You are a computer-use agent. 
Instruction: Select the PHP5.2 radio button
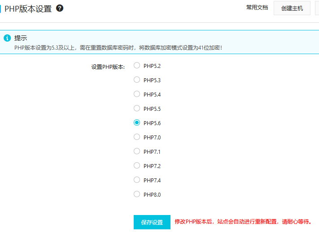pos(137,66)
